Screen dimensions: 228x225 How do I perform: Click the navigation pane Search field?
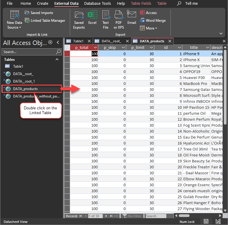[29, 52]
